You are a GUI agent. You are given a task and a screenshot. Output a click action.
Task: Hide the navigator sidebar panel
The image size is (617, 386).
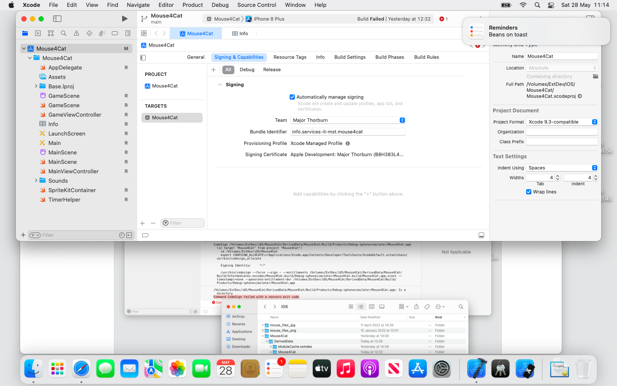(57, 19)
